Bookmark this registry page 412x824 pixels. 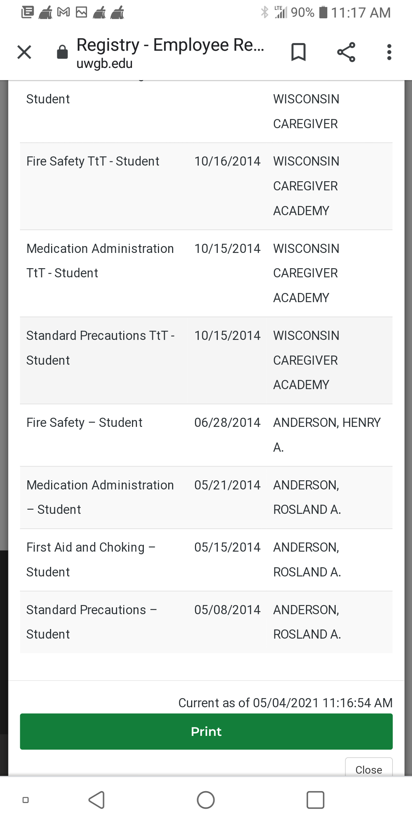point(298,52)
